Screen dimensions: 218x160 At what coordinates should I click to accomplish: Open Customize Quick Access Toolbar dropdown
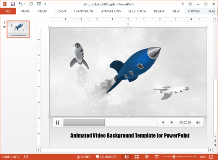pyautogui.click(x=45, y=4)
